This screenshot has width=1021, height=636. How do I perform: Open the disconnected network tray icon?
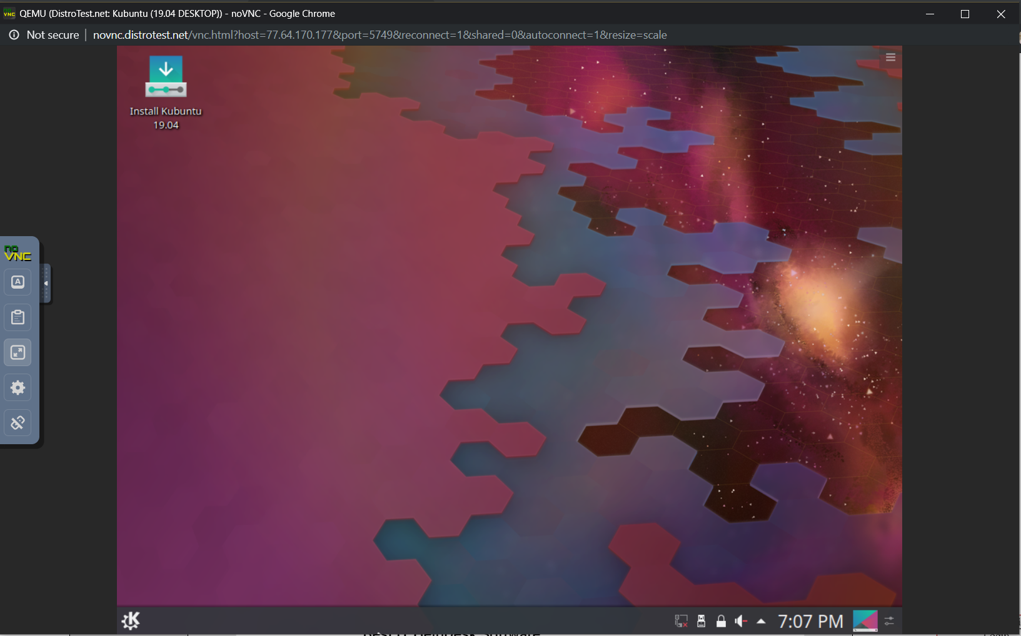tap(681, 621)
